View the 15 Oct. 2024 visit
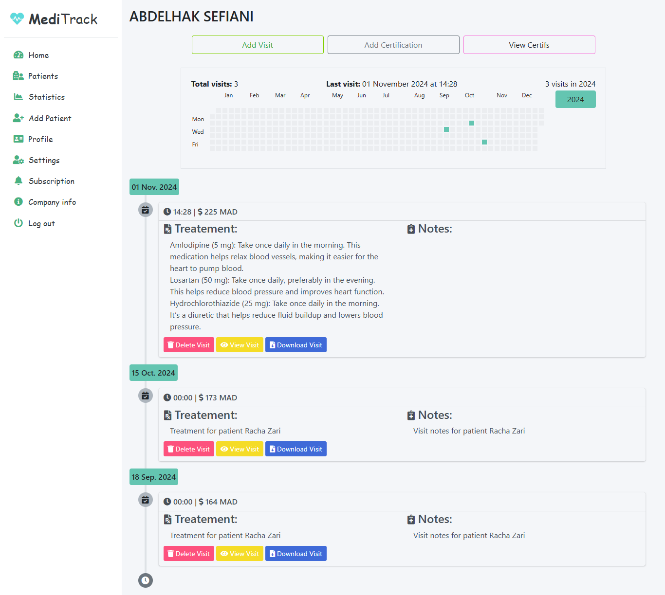Image resolution: width=665 pixels, height=595 pixels. tap(240, 449)
